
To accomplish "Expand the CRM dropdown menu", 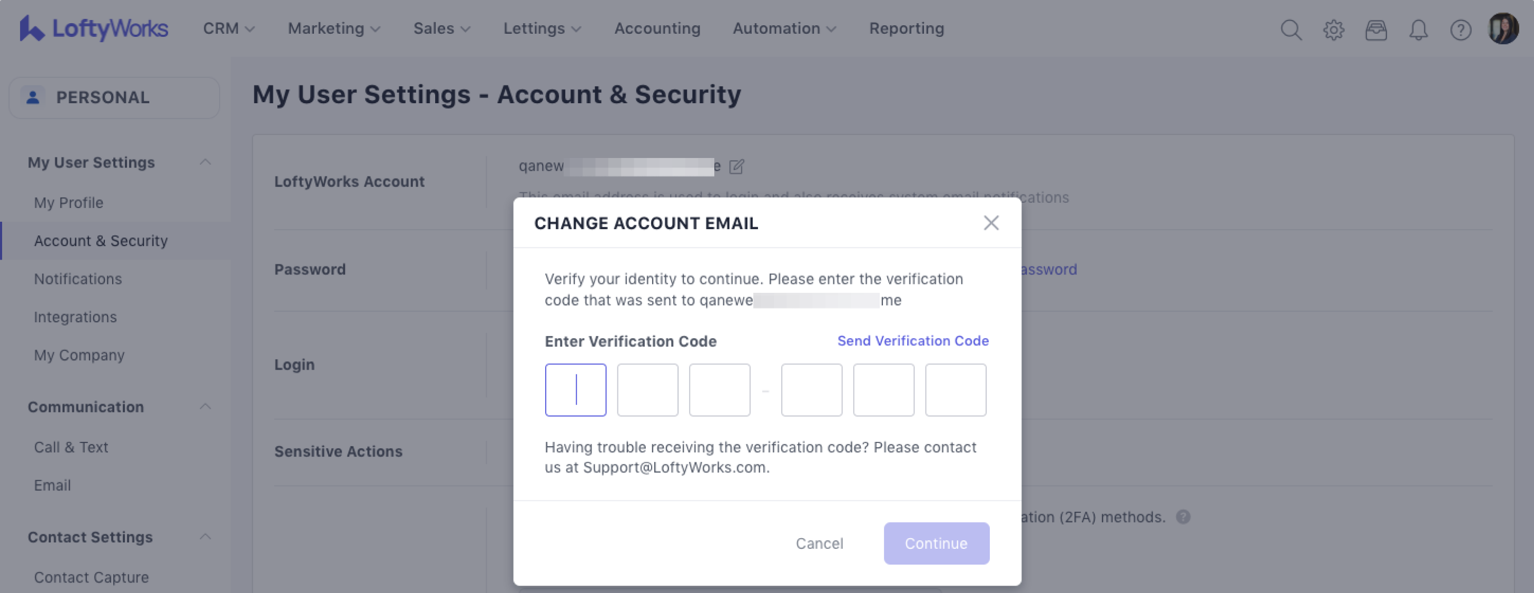I will click(229, 28).
